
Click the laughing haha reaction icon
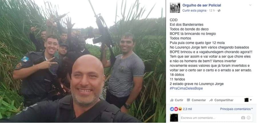pyautogui.click(x=180, y=109)
